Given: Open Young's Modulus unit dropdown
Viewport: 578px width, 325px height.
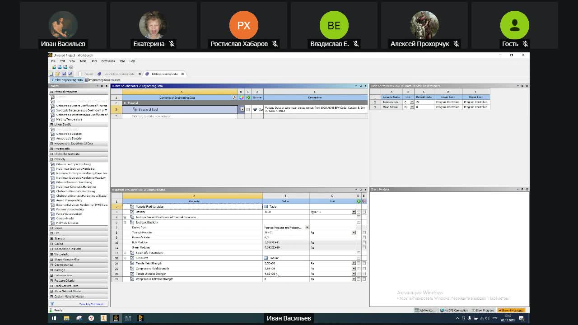Looking at the screenshot, I should 354,232.
